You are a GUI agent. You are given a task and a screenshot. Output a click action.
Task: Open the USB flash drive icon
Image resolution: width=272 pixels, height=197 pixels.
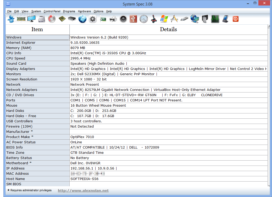(184, 19)
